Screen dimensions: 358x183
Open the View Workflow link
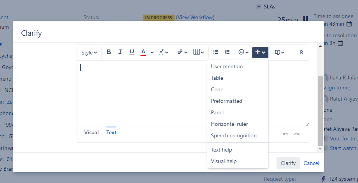(195, 17)
